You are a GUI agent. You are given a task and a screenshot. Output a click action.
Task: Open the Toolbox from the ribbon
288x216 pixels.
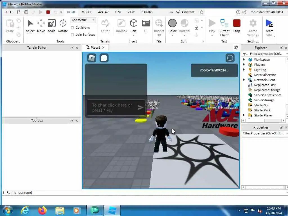[121, 26]
